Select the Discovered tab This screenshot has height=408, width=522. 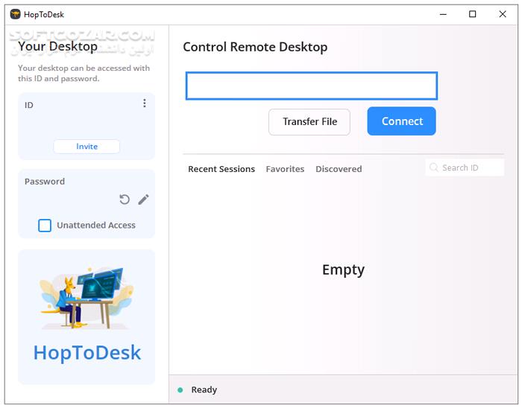click(339, 169)
